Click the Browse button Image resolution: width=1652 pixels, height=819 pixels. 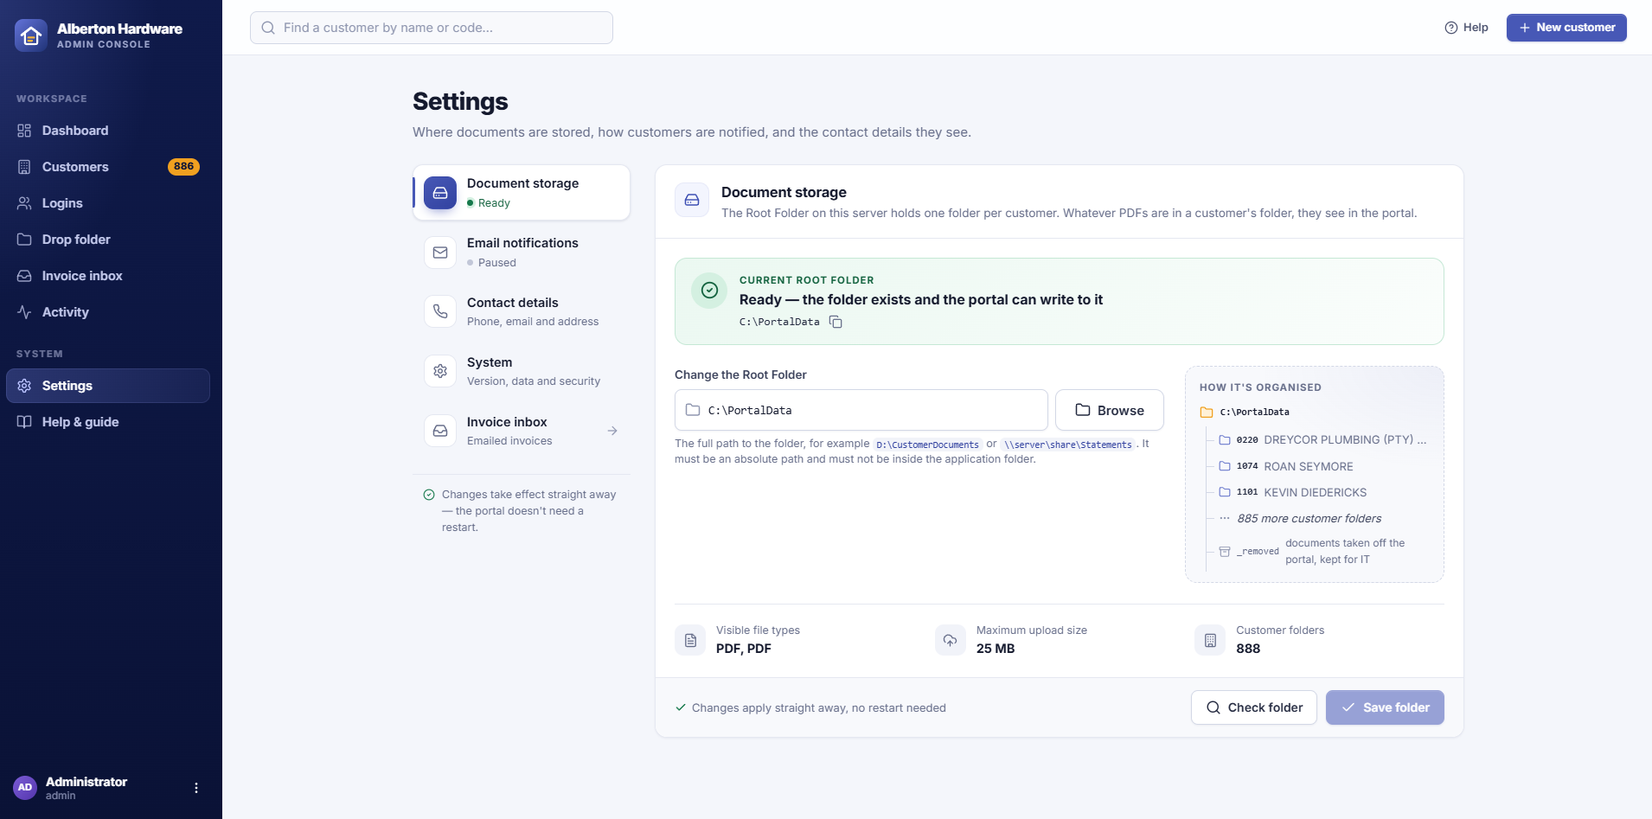click(x=1110, y=410)
